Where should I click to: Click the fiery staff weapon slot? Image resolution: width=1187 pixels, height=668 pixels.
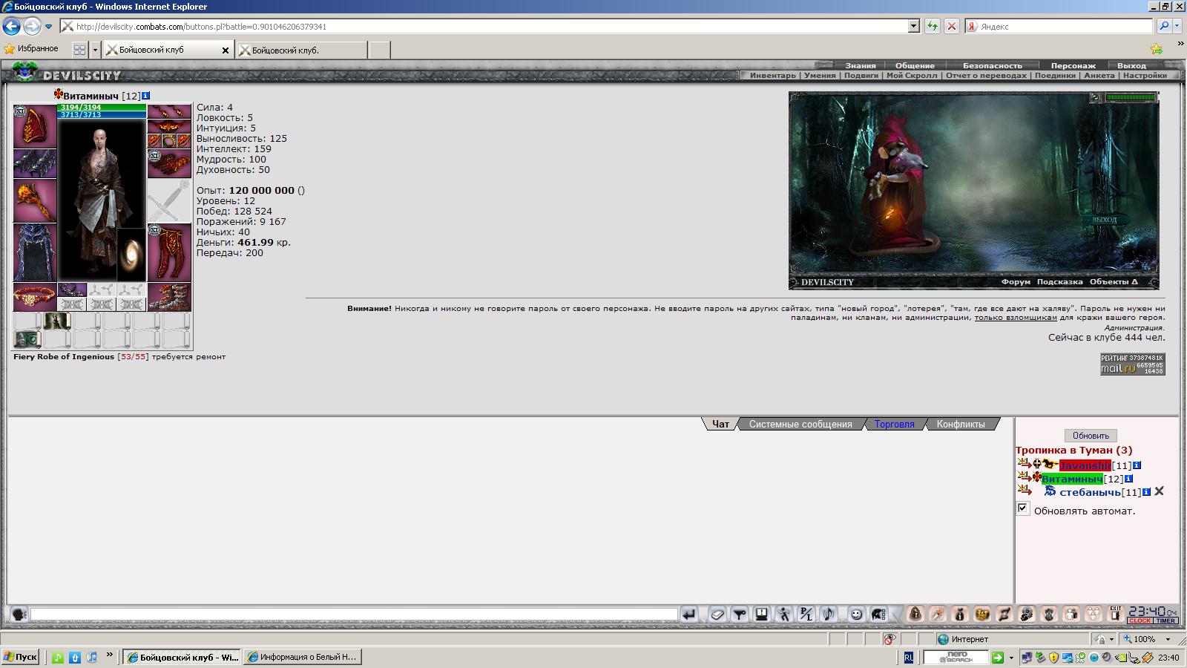click(x=35, y=200)
